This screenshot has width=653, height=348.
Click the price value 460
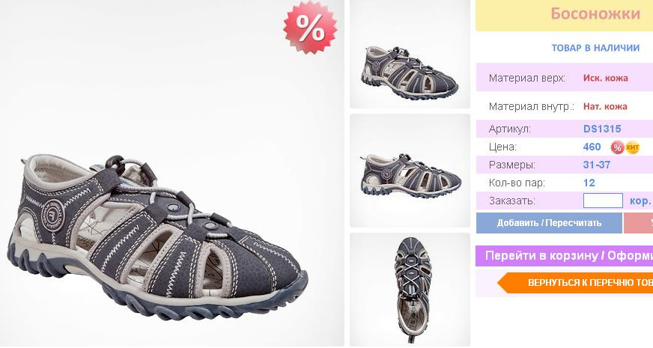pyautogui.click(x=592, y=147)
